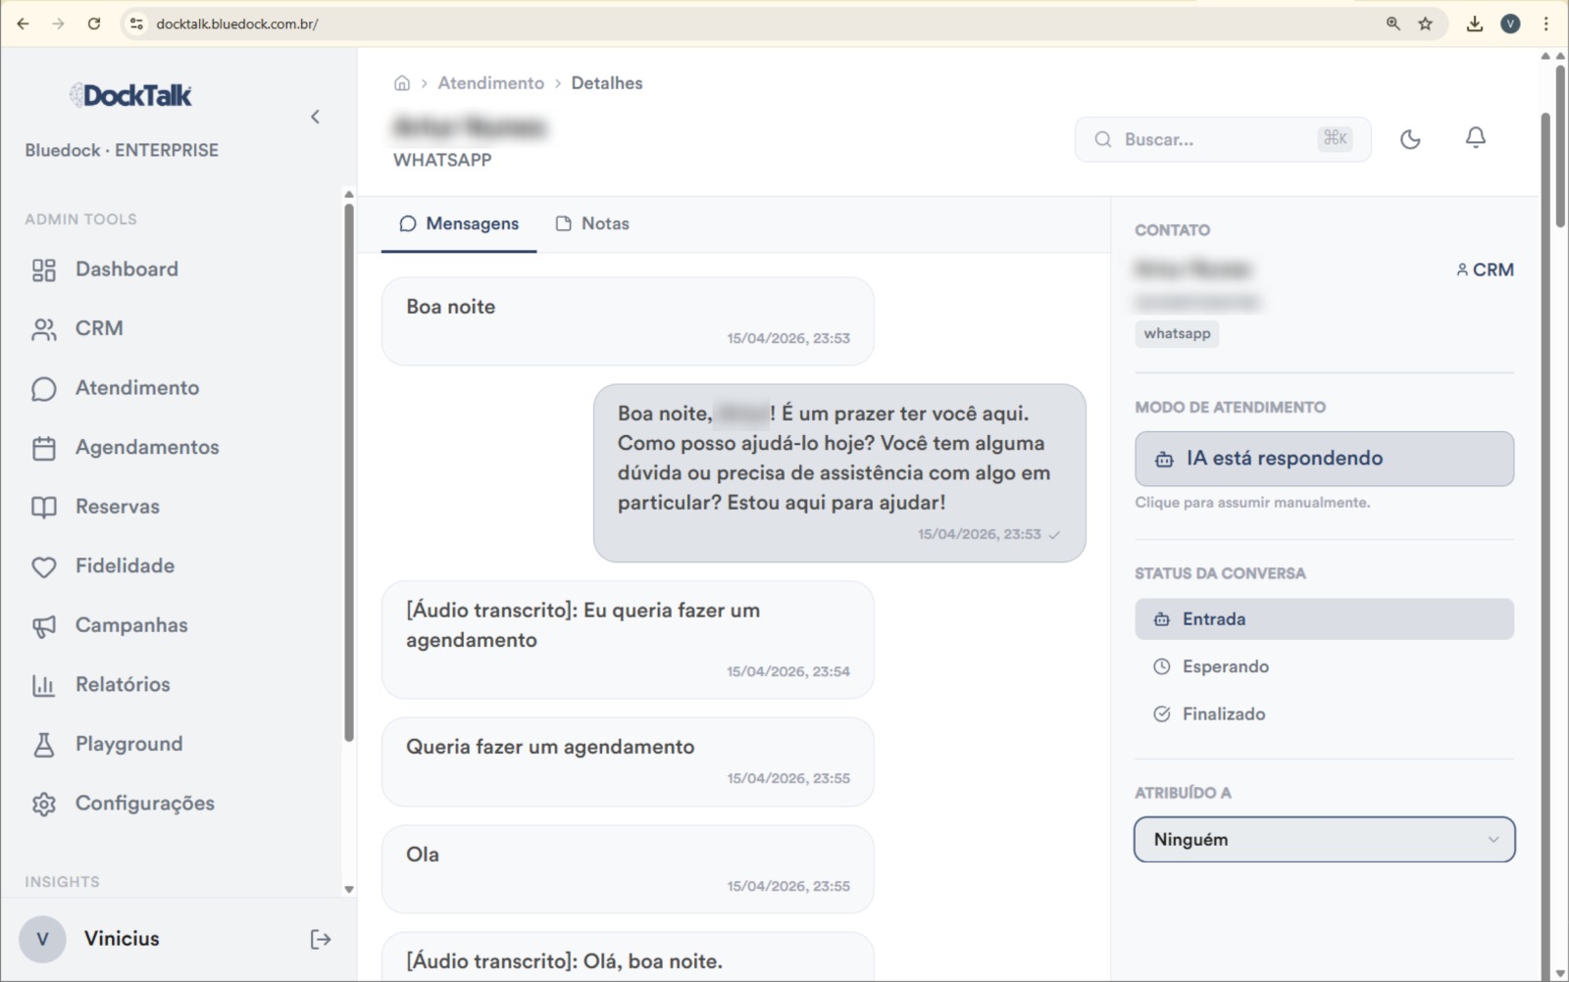
Task: Open the browser zoom magnifier icon
Action: 1392,24
